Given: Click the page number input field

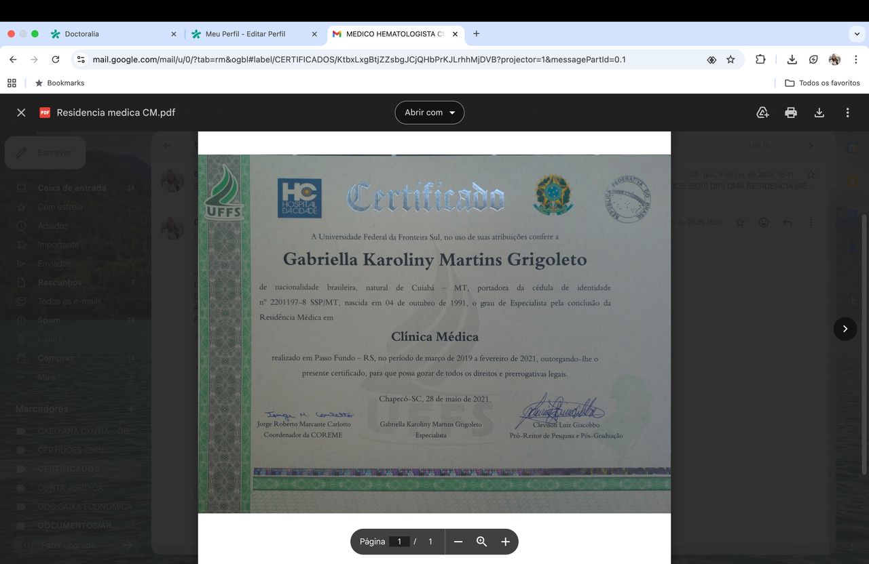Looking at the screenshot, I should (399, 542).
